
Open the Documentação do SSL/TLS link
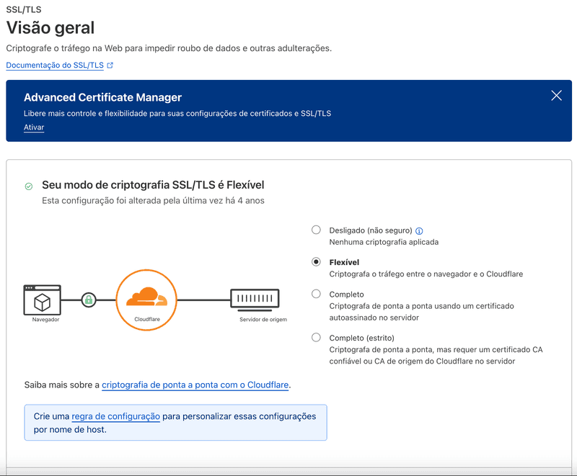click(x=55, y=65)
